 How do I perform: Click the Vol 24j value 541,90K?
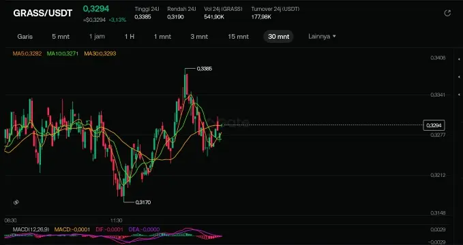pos(214,17)
